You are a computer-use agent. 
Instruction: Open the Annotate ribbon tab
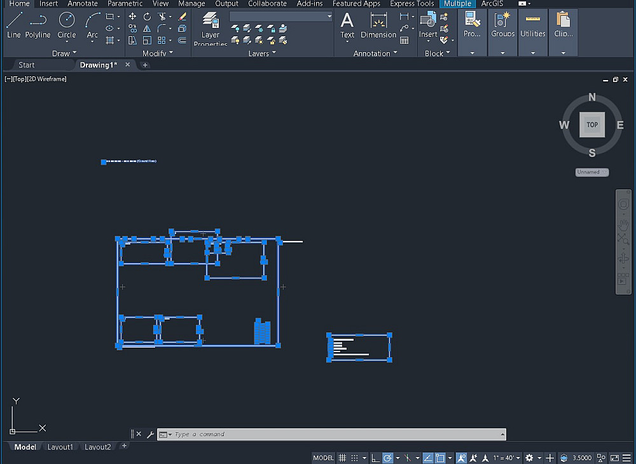[x=82, y=4]
